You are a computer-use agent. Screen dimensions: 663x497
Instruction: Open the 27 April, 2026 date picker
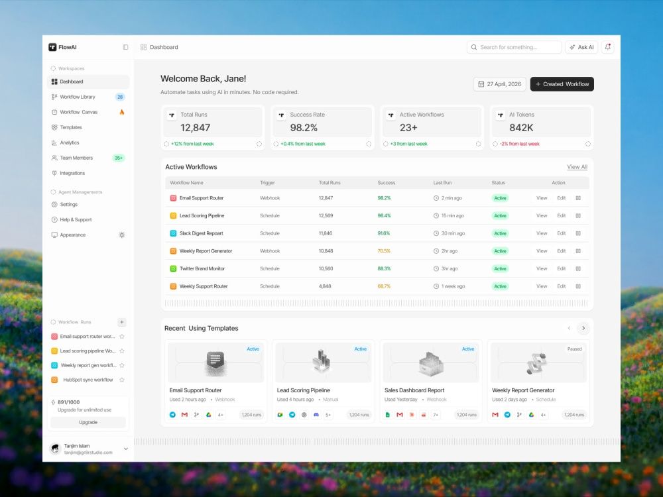pyautogui.click(x=500, y=84)
